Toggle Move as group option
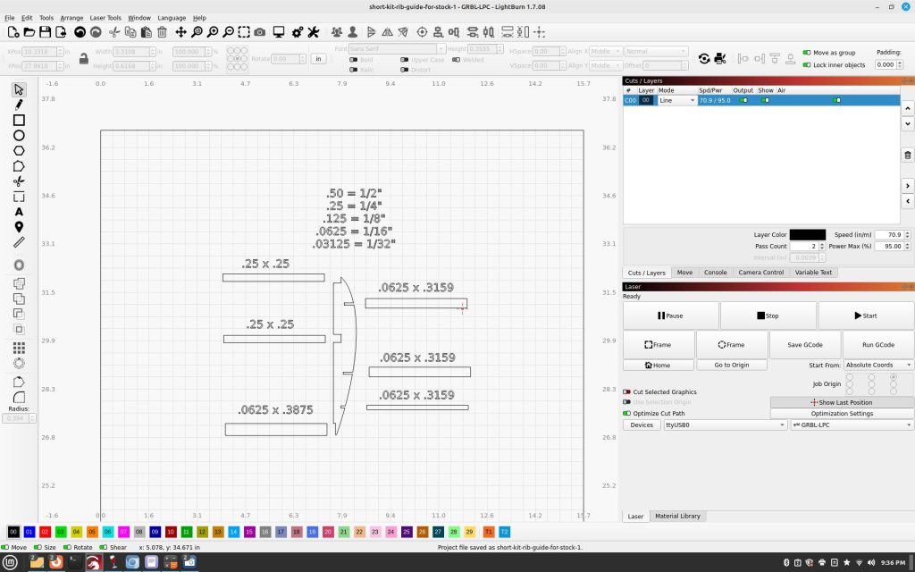915x572 pixels. point(807,53)
